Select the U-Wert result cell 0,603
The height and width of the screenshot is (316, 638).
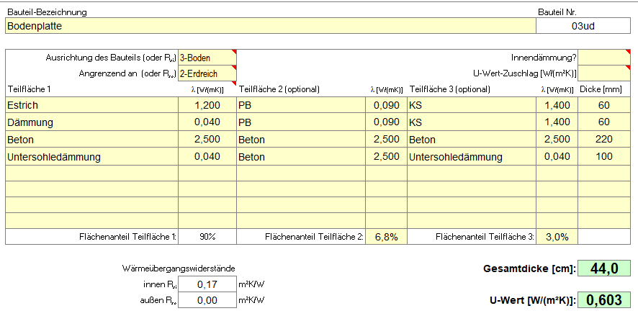(605, 301)
